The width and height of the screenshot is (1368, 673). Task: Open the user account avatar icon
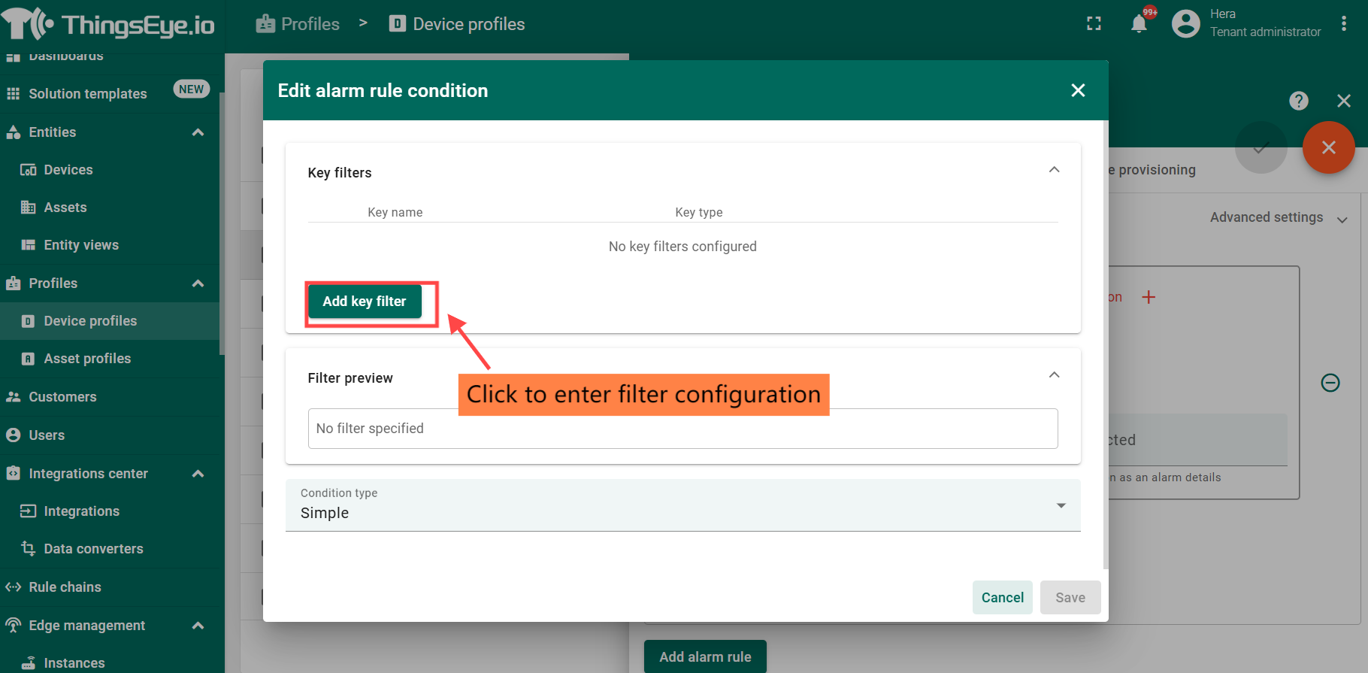pyautogui.click(x=1185, y=24)
